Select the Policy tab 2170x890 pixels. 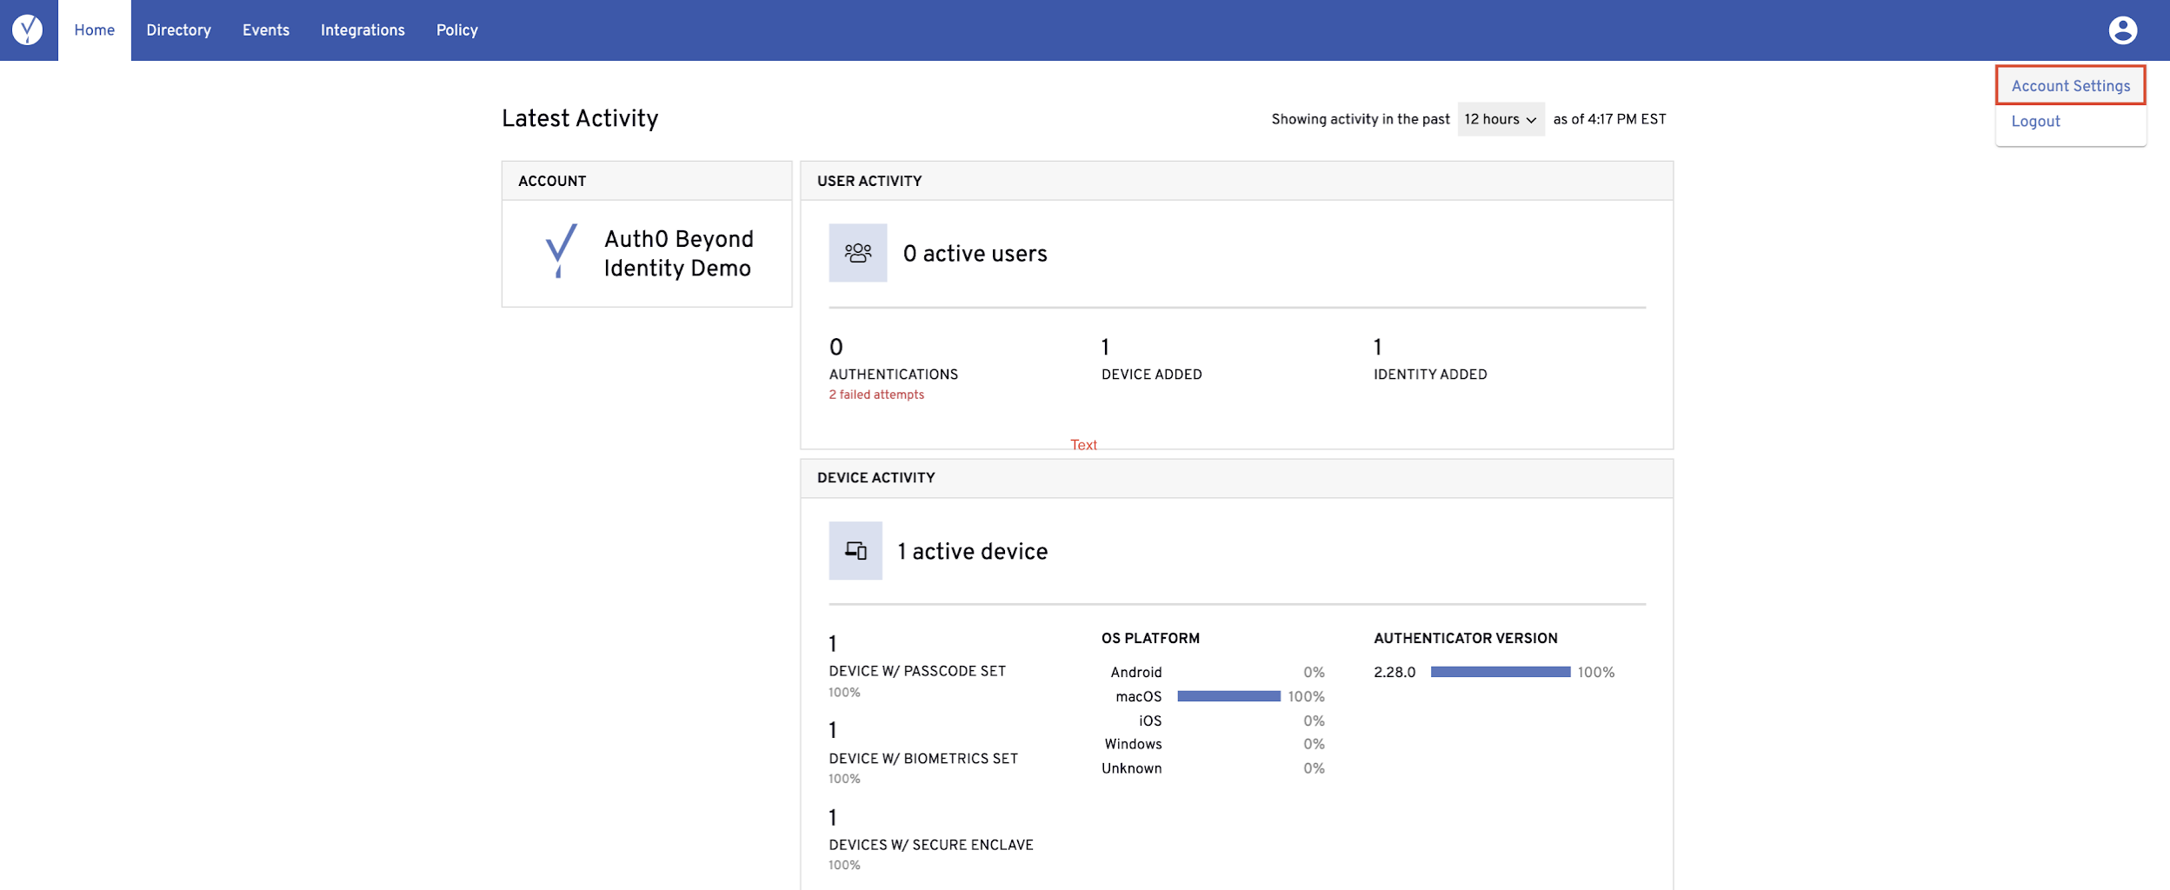(x=456, y=30)
